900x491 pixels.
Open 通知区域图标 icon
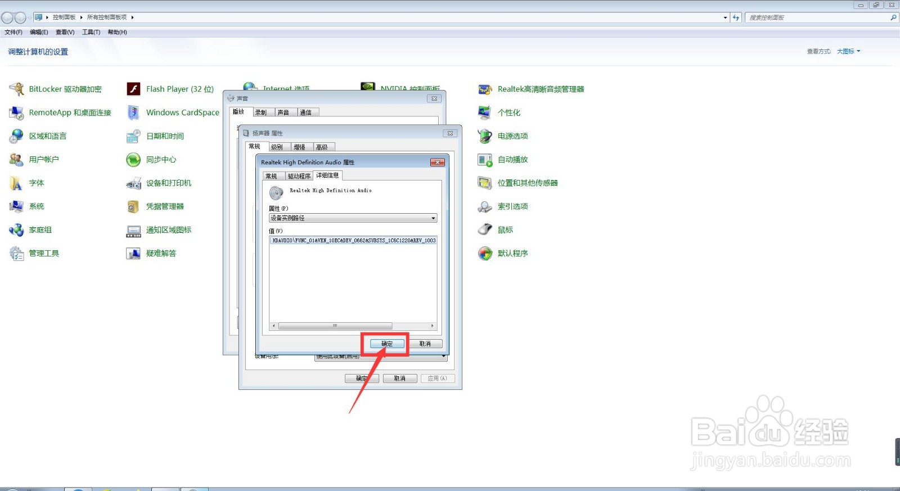[x=133, y=230]
